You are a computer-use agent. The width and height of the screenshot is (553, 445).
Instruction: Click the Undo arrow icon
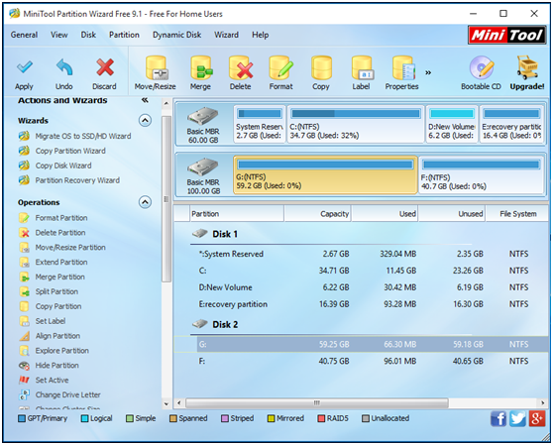pos(64,66)
